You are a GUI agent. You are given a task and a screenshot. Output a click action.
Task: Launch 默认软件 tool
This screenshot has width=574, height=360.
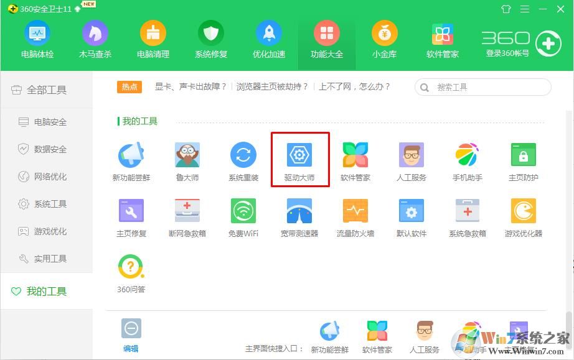point(412,218)
